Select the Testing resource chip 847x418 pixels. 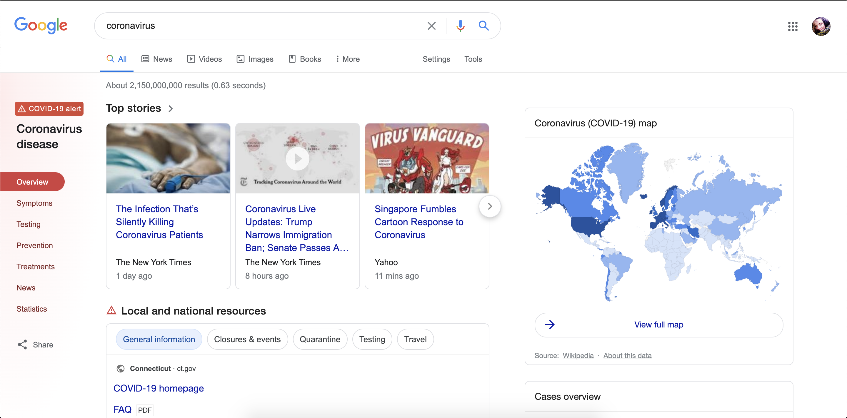coord(372,339)
